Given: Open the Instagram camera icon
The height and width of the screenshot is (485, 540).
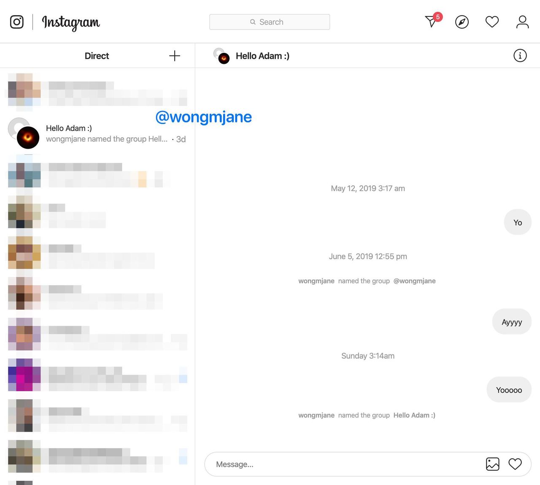Looking at the screenshot, I should click(16, 22).
